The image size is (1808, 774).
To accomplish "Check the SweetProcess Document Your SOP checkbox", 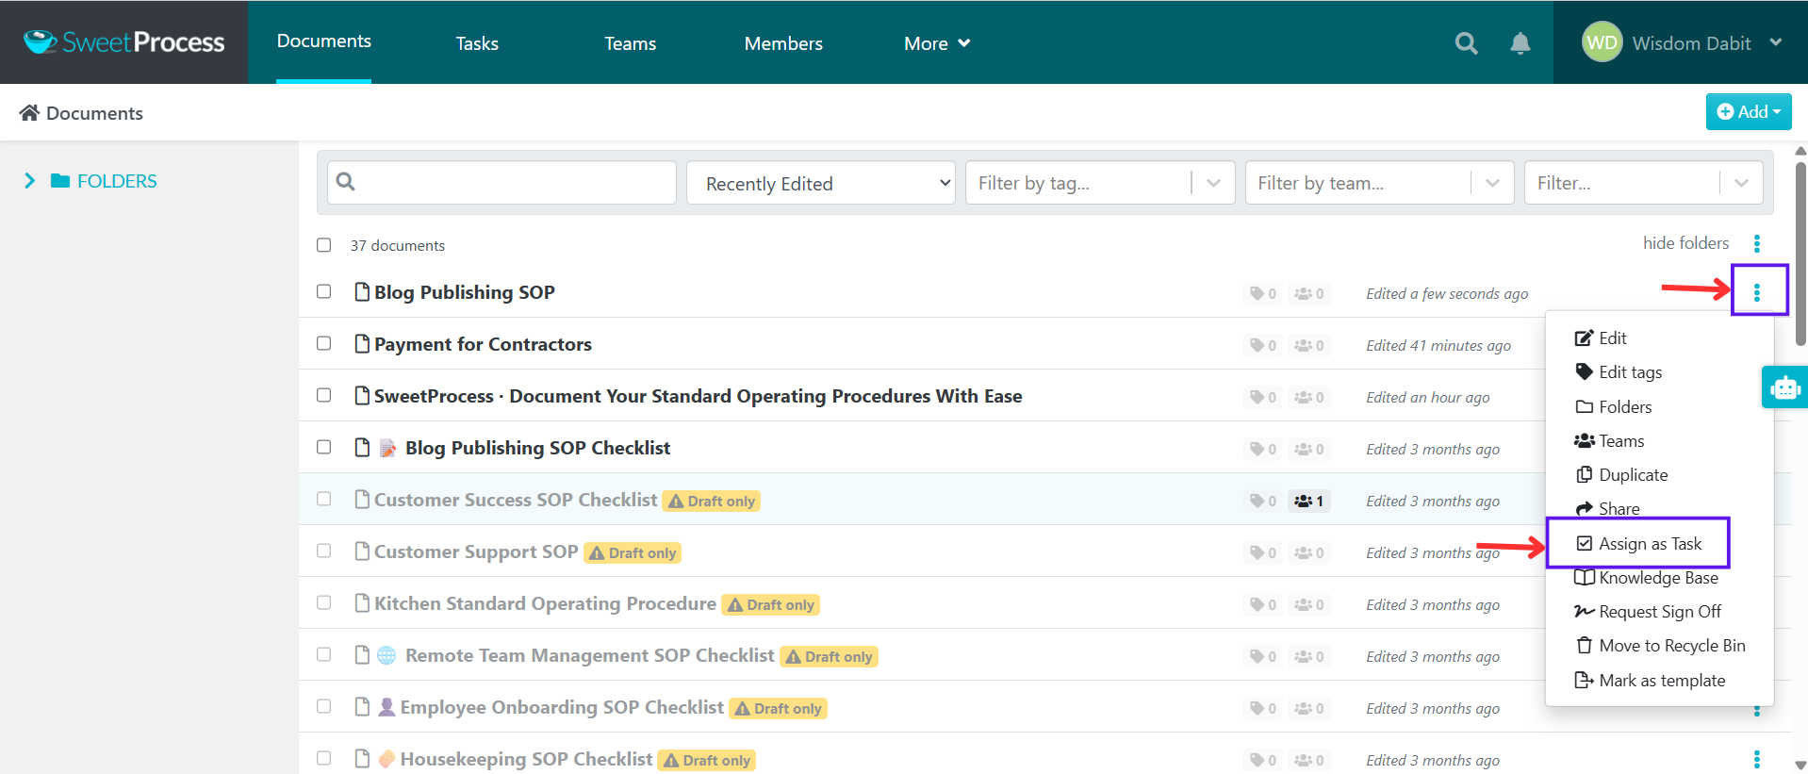I will (x=324, y=395).
